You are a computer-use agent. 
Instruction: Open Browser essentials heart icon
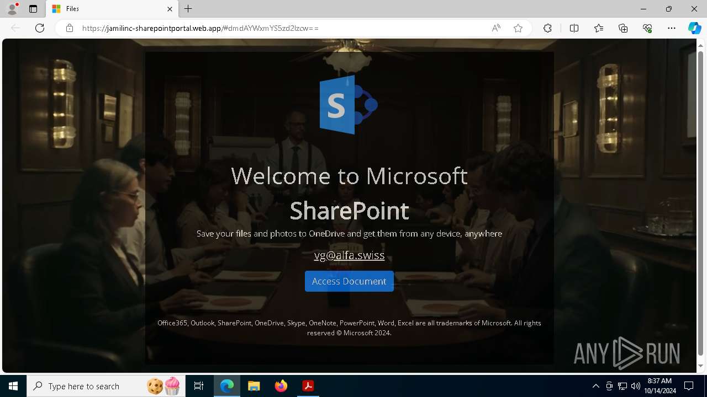pyautogui.click(x=647, y=28)
